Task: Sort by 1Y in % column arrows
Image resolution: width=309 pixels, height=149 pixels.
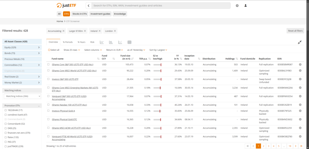Action: [x=181, y=59]
